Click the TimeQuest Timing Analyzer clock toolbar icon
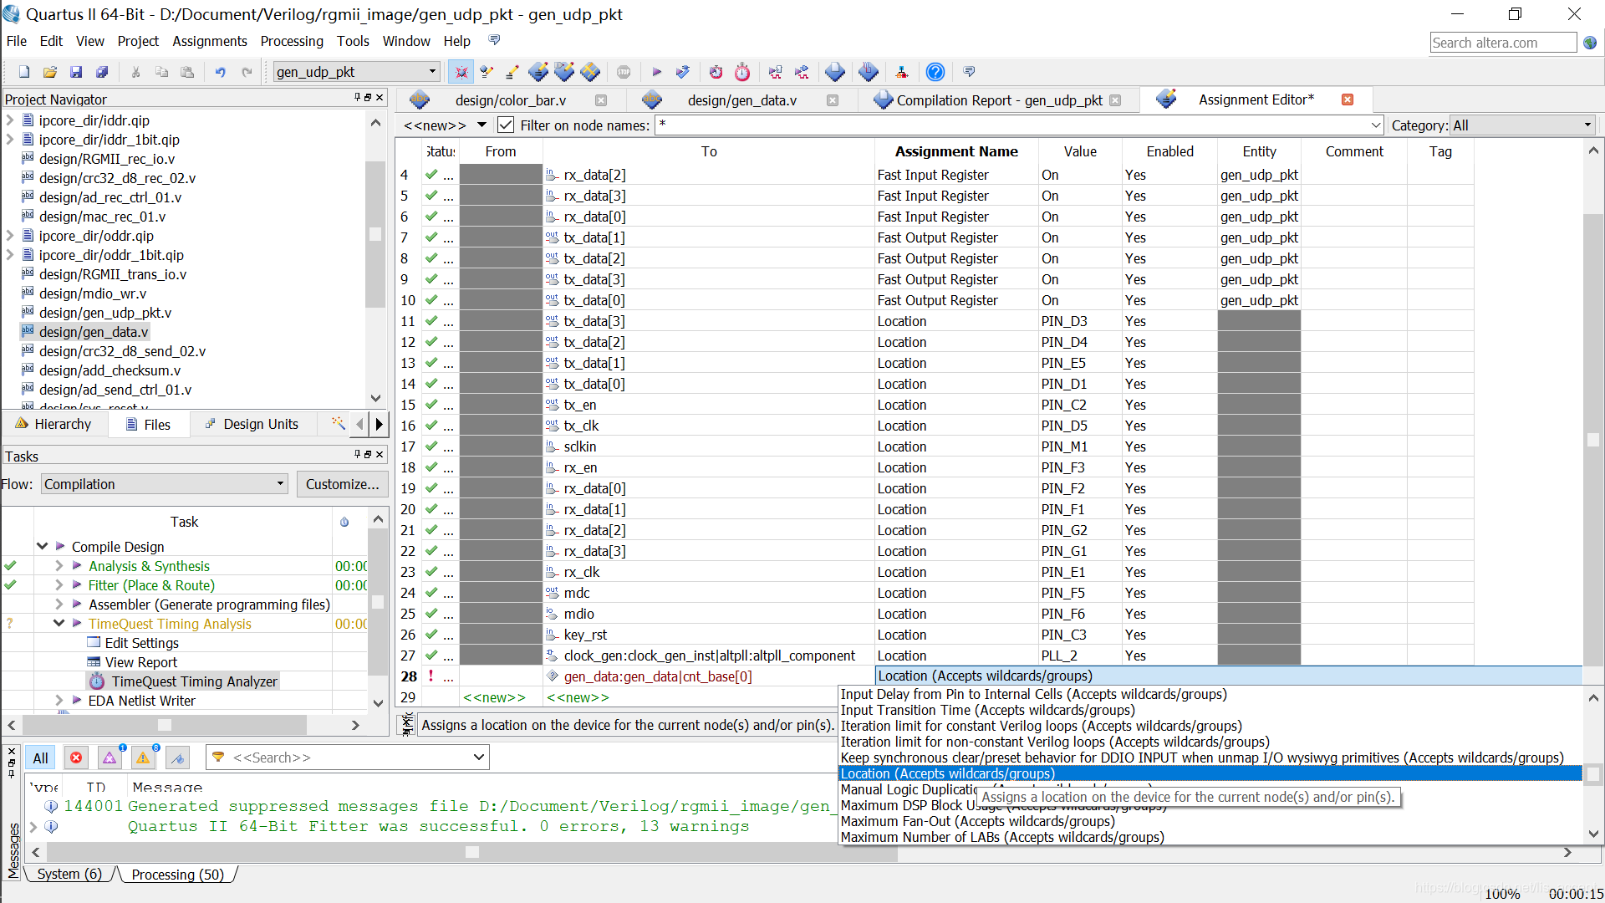 pyautogui.click(x=742, y=72)
